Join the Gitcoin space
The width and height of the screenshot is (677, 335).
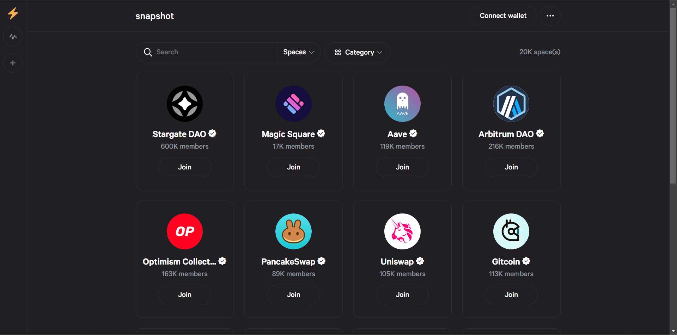click(x=511, y=294)
